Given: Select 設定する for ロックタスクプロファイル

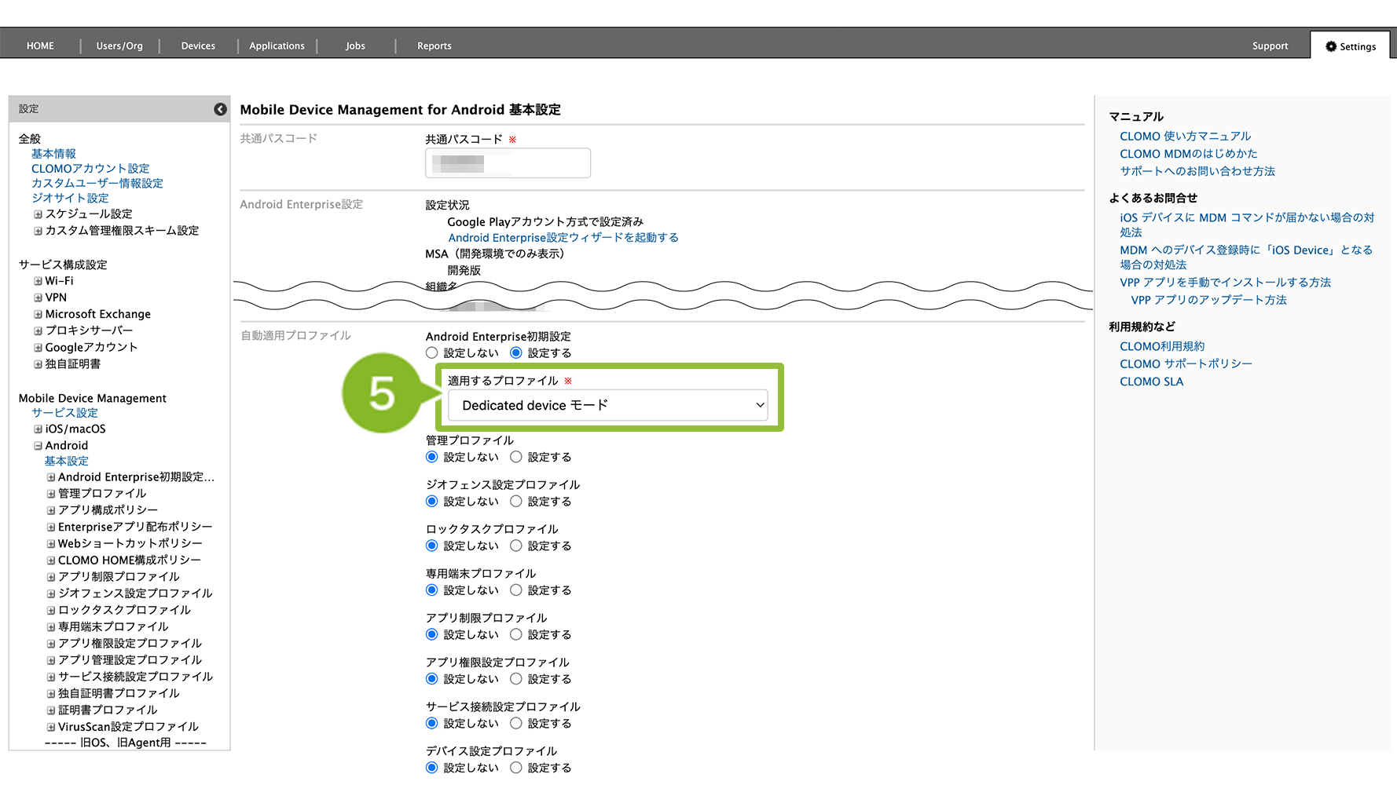Looking at the screenshot, I should coord(516,546).
